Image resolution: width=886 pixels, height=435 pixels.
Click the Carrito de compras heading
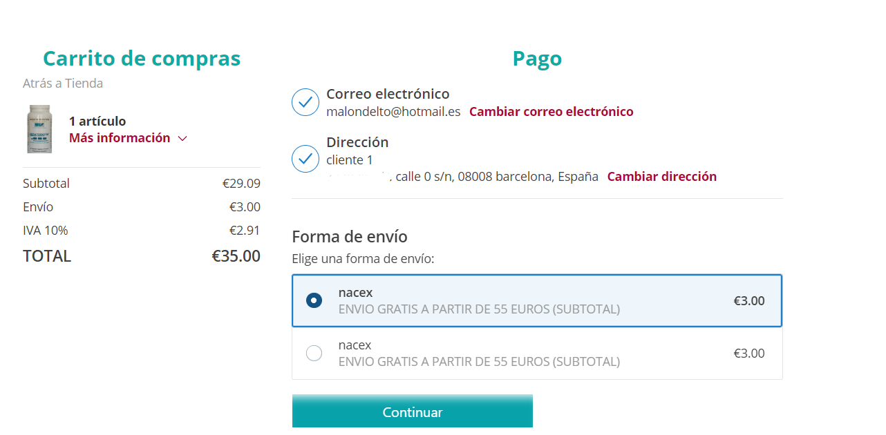tap(142, 59)
